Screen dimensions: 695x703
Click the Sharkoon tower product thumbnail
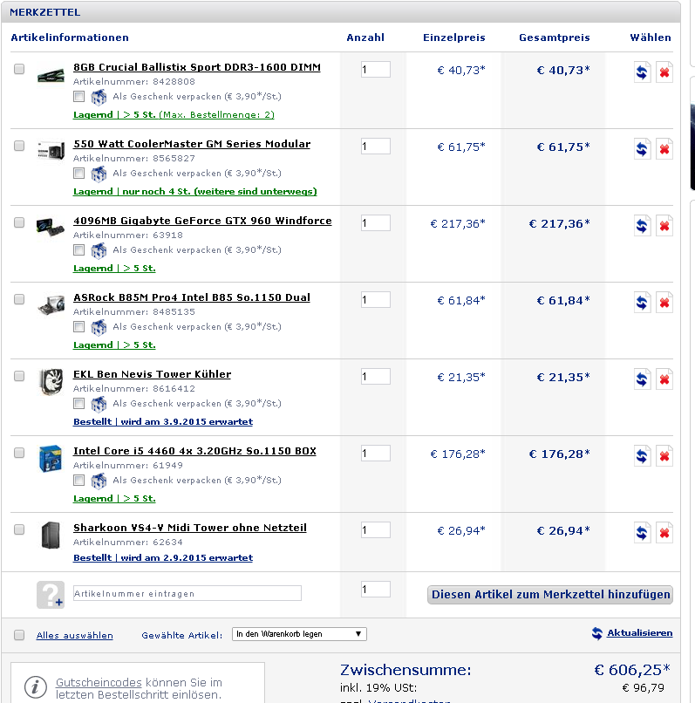(x=51, y=535)
